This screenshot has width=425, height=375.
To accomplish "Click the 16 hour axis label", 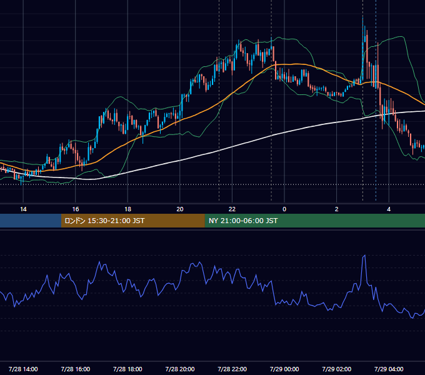I will tap(76, 209).
